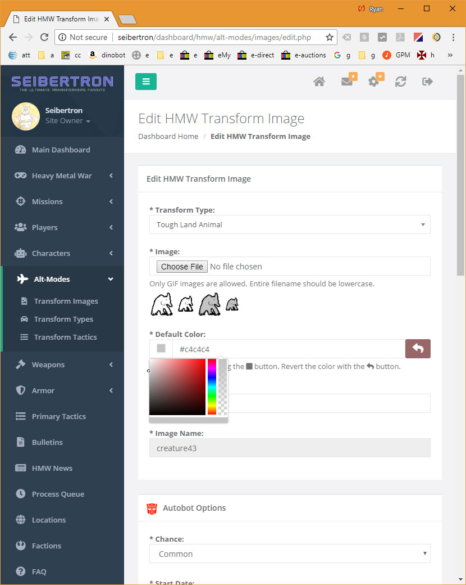The width and height of the screenshot is (466, 585).
Task: Toggle sidebar with the green hamburger button
Action: click(146, 81)
